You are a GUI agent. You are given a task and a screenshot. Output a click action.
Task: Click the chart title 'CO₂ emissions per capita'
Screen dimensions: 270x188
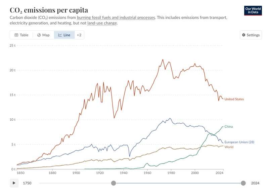(49, 10)
